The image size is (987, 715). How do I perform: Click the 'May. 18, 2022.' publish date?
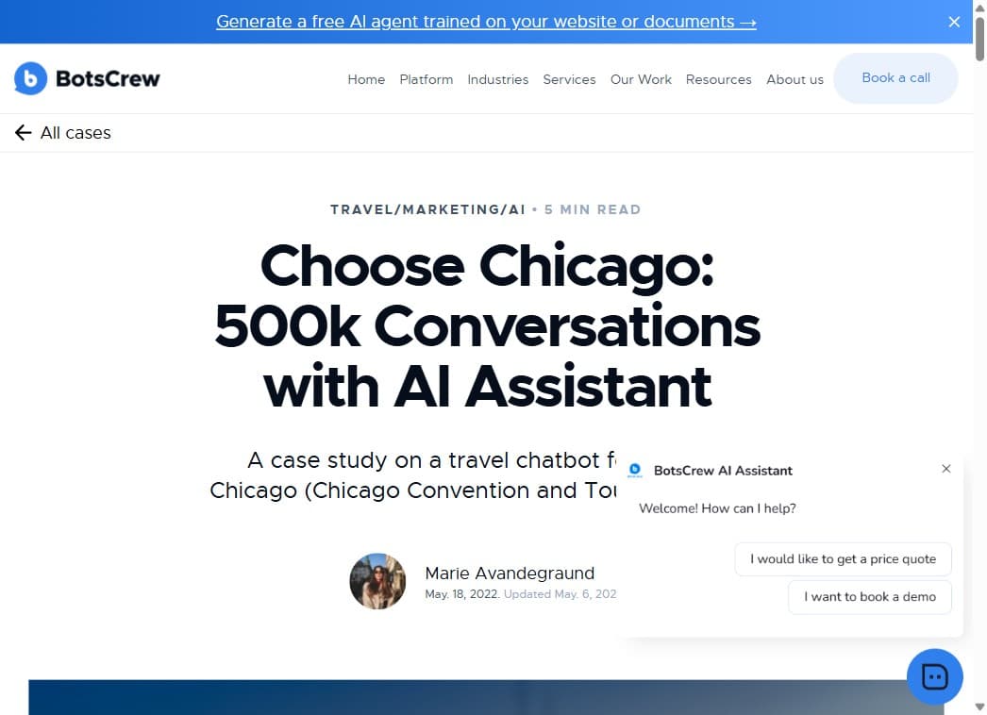click(x=462, y=594)
